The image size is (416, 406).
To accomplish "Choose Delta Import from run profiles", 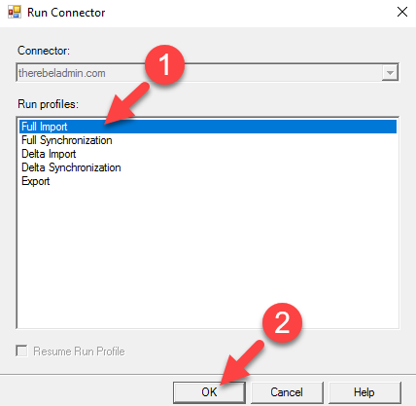I will coord(49,154).
